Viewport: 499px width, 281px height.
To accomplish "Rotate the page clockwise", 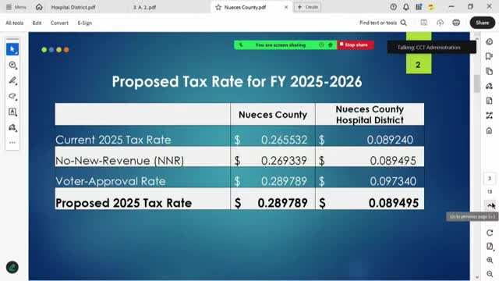I will [x=490, y=233].
